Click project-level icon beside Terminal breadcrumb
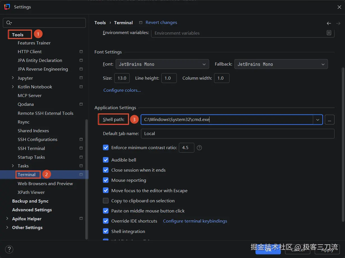 point(141,23)
